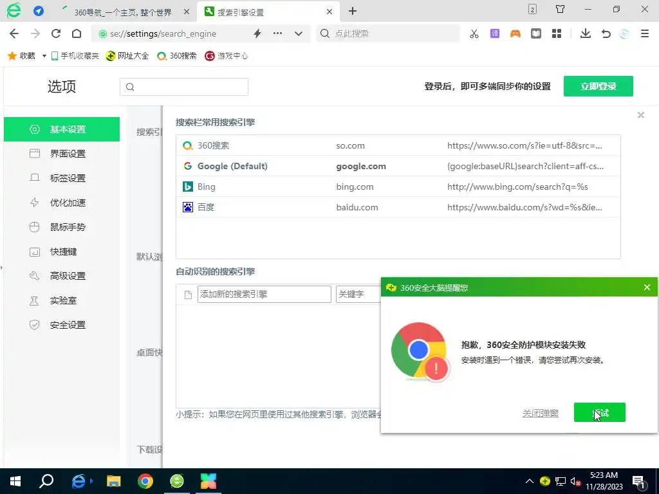Select 实验室 in the sidebar
This screenshot has width=659, height=494.
pyautogui.click(x=62, y=300)
